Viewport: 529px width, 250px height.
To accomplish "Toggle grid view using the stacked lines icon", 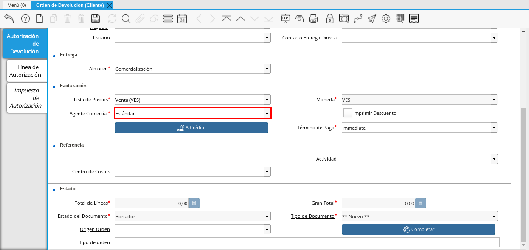I will [168, 19].
